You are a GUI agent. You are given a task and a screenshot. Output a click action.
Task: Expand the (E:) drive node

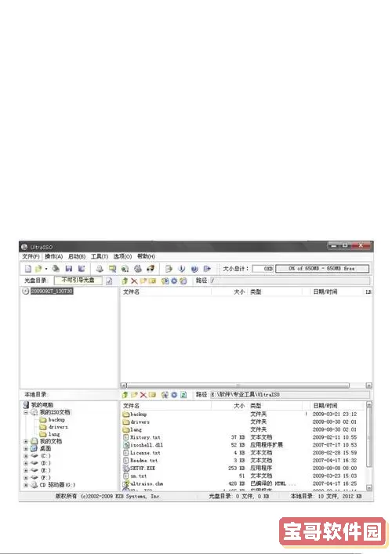(25, 470)
